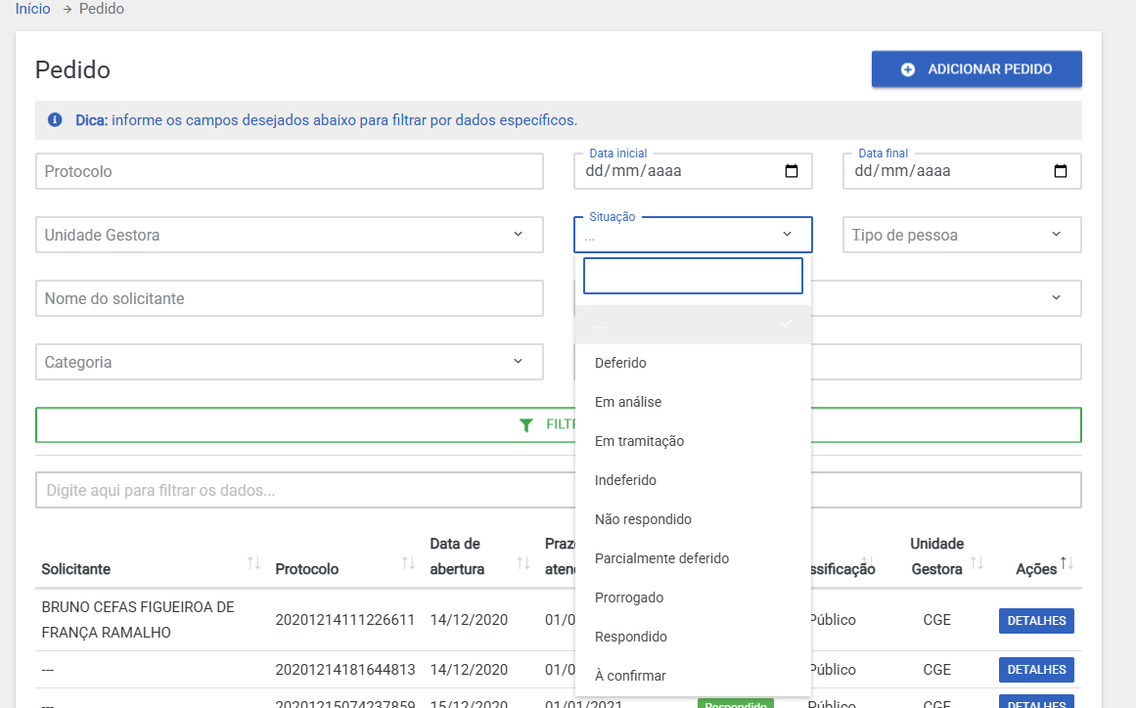Focus the Situação dropdown search box
Screen dimensions: 1136x708
click(693, 276)
